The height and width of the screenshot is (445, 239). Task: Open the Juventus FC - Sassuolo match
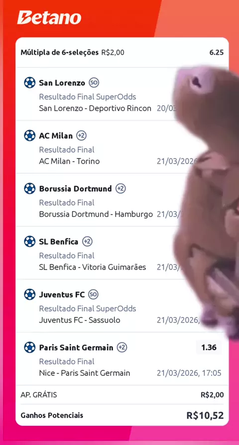[x=80, y=320]
